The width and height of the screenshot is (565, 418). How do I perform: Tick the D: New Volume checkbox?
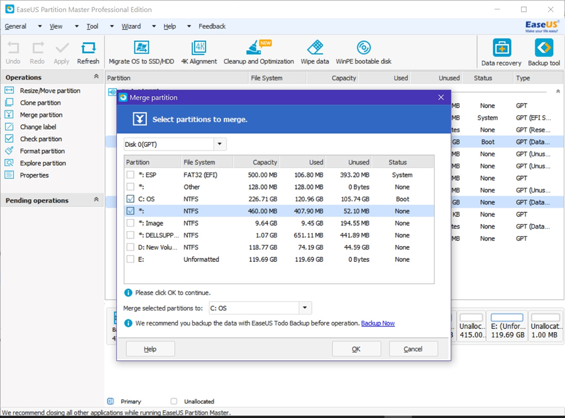coord(131,247)
